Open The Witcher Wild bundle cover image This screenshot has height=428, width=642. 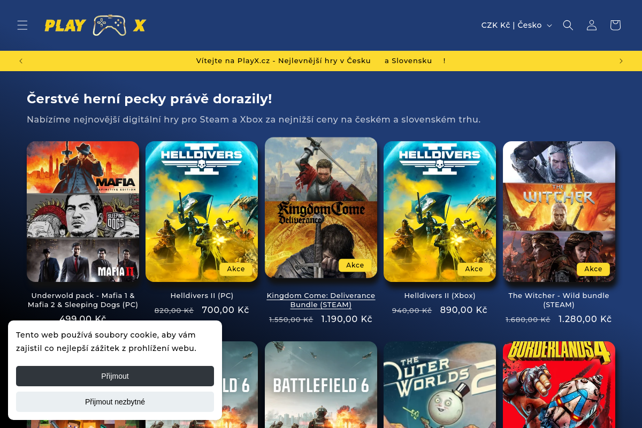(x=559, y=211)
